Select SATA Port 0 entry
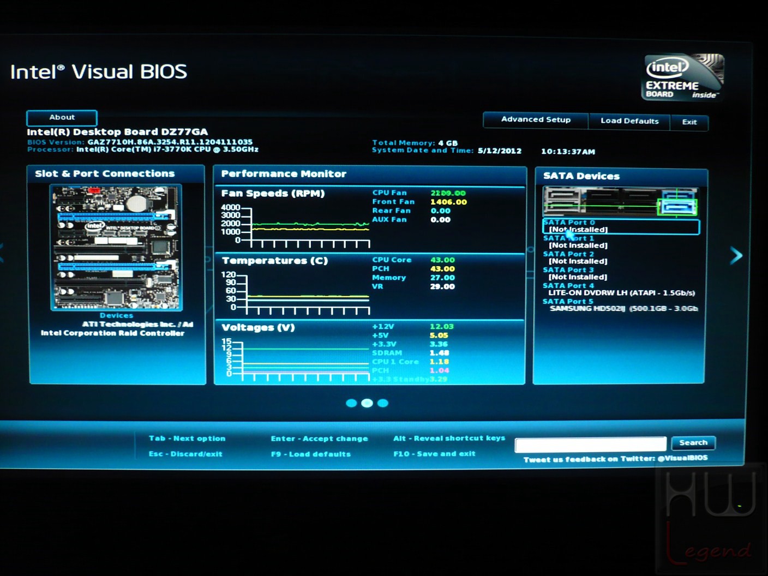Image resolution: width=768 pixels, height=576 pixels. click(621, 226)
